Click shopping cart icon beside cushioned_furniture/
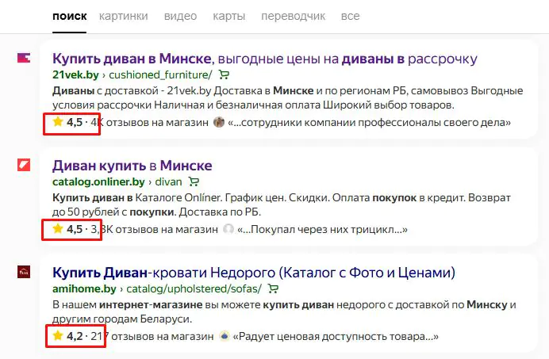Screen dimensions: 549x359 pos(224,74)
